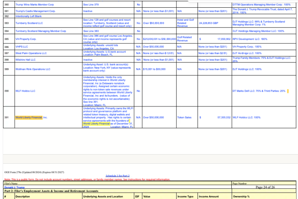The image size is (298, 199).
Task: Click the VH Property Corp. description in row 385
Action: (x=26, y=39)
